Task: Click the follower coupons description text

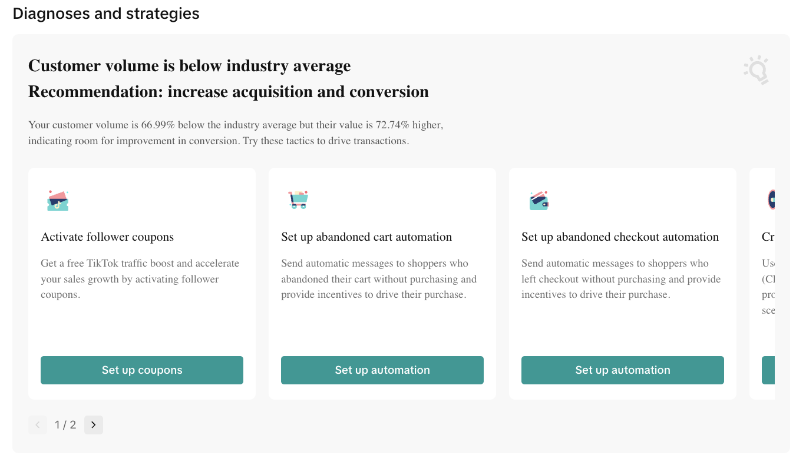Action: click(x=140, y=279)
